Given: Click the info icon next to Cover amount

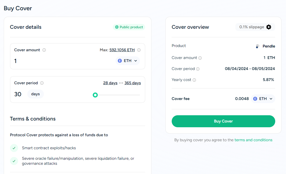Looking at the screenshot, I should coord(44,50).
